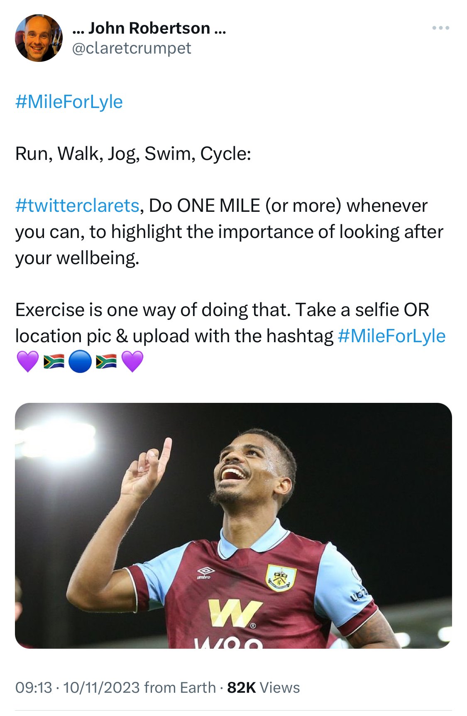Click John Robertson's profile avatar
The width and height of the screenshot is (467, 716).
click(39, 38)
